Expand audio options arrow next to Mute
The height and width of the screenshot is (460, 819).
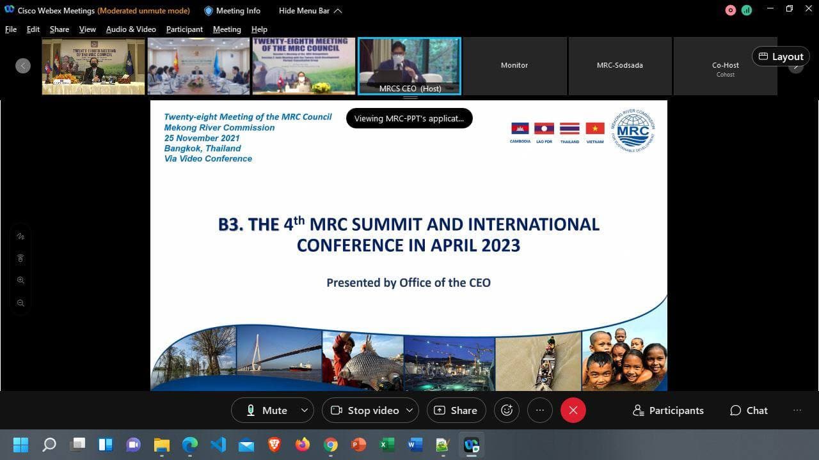click(x=305, y=410)
